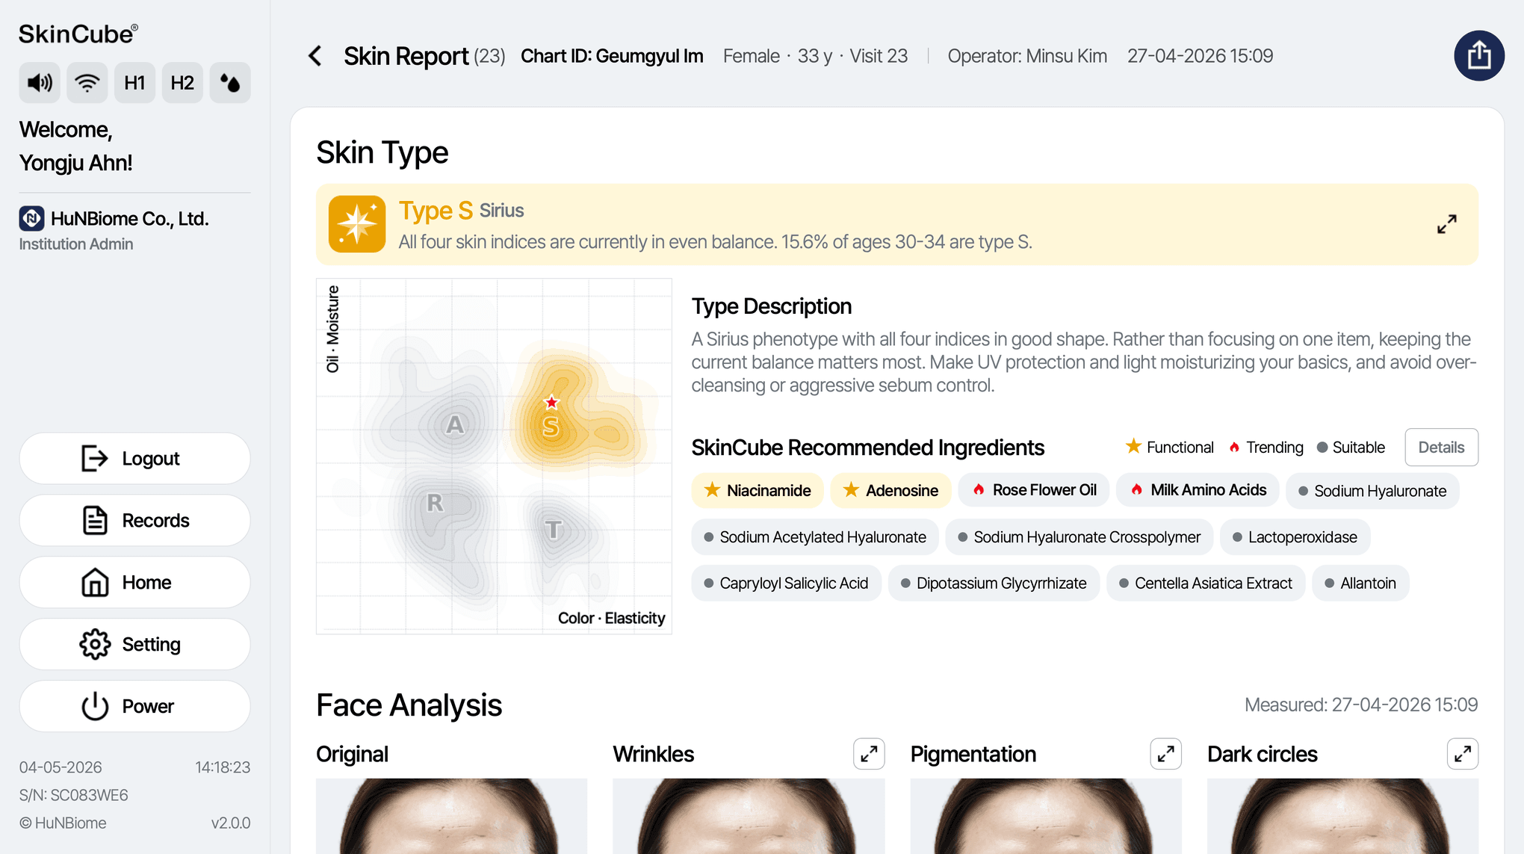Click the S cluster on skin type map
This screenshot has width=1524, height=854.
coord(551,427)
